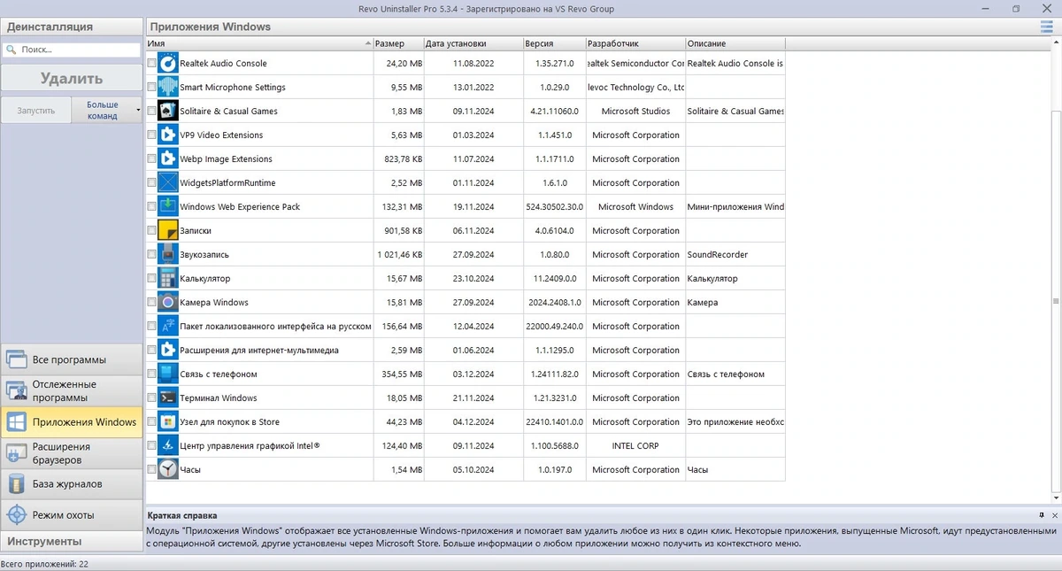Click the Часы clock icon
Viewport: 1062px width, 571px height.
[x=168, y=470]
